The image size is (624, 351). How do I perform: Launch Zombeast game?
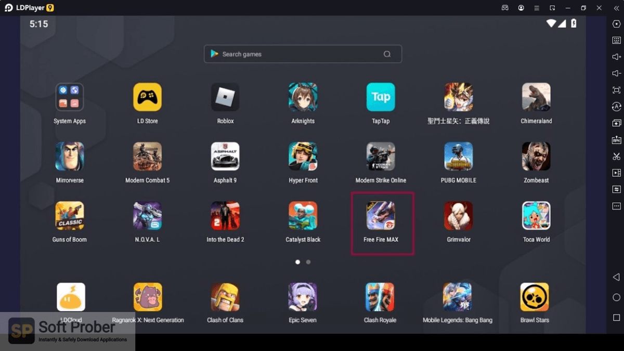coord(536,157)
